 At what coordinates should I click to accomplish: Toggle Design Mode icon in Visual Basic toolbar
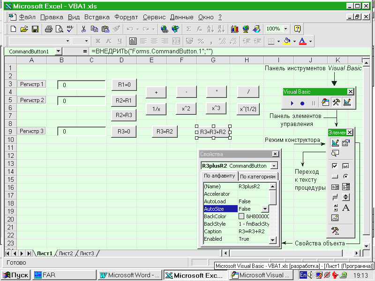347,103
